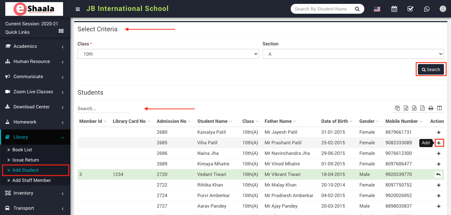
Task: Copy the students table to clipboard
Action: pyautogui.click(x=397, y=108)
